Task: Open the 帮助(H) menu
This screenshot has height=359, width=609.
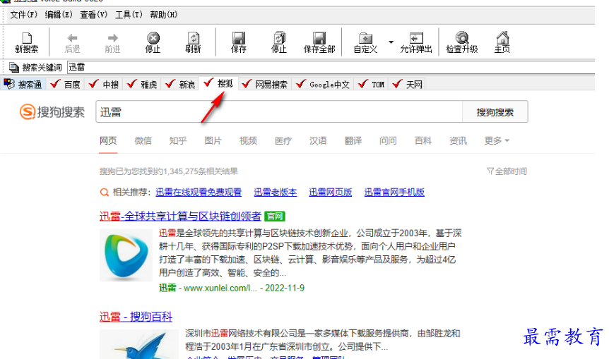Action: tap(164, 15)
